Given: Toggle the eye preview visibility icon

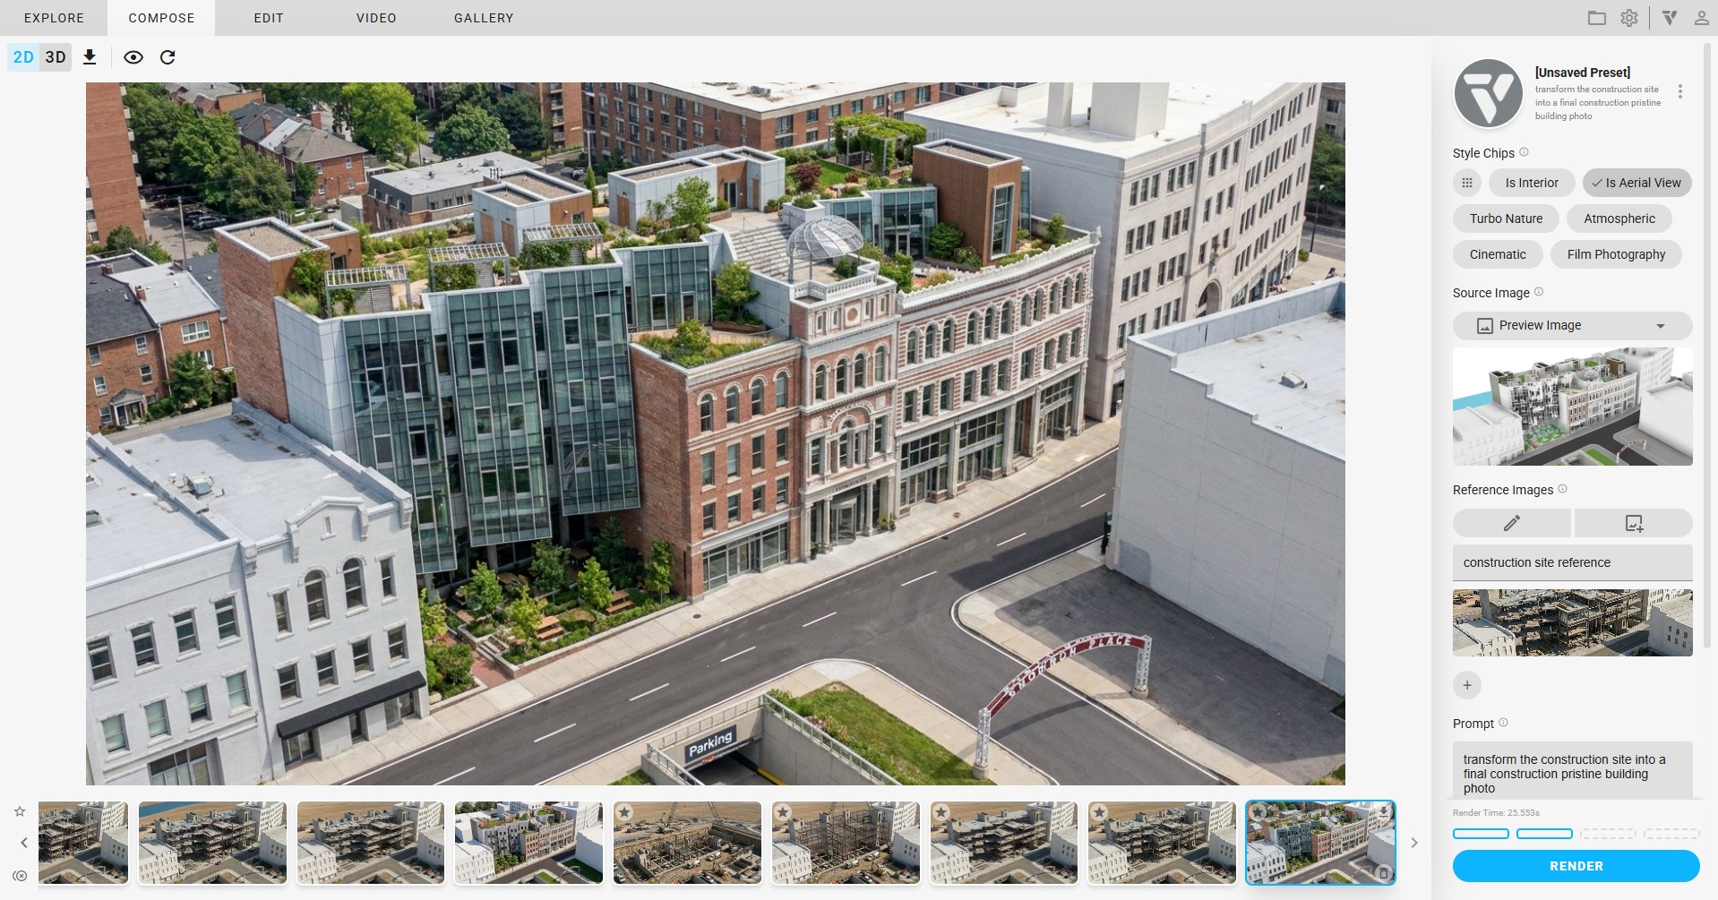Looking at the screenshot, I should [133, 57].
